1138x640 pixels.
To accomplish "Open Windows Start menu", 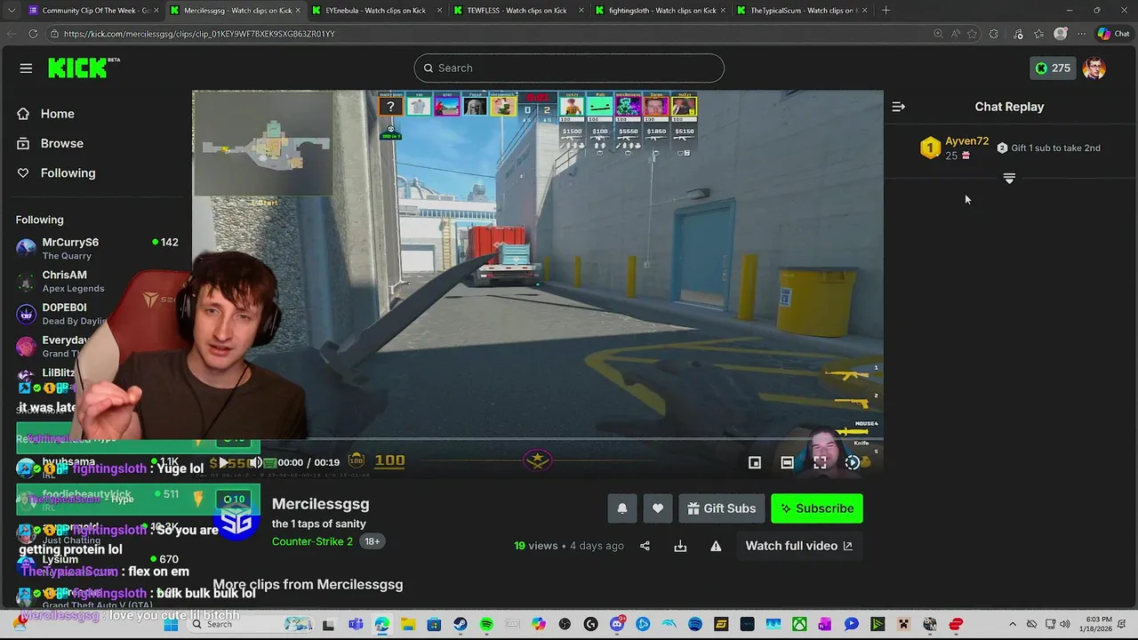I will click(x=172, y=625).
